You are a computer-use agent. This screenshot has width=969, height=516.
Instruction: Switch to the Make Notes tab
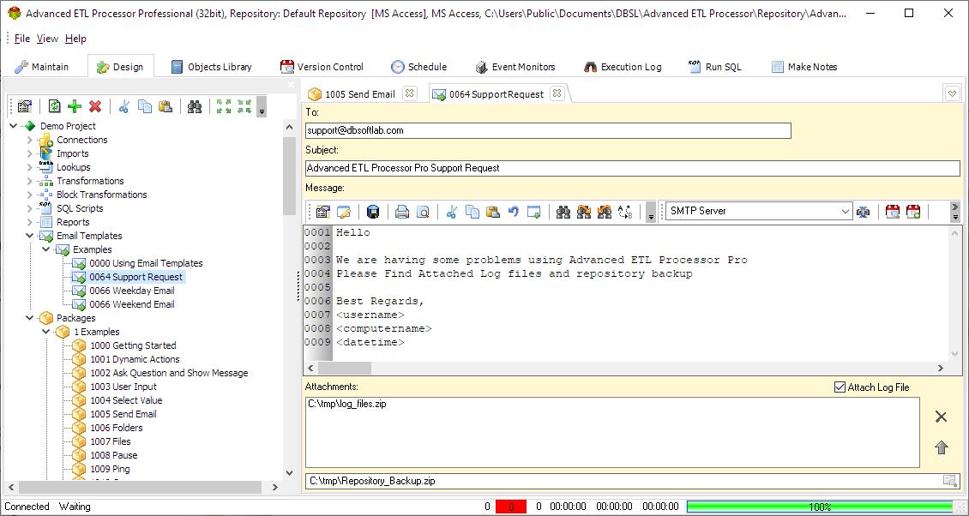tap(804, 67)
